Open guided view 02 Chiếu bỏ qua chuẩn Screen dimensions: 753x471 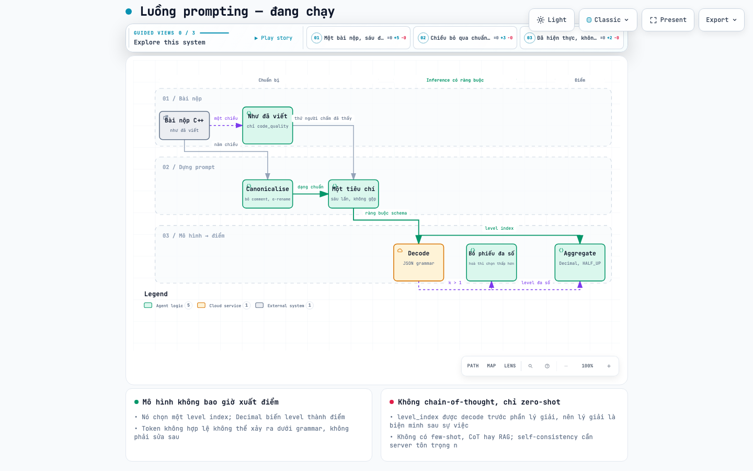[x=465, y=38]
